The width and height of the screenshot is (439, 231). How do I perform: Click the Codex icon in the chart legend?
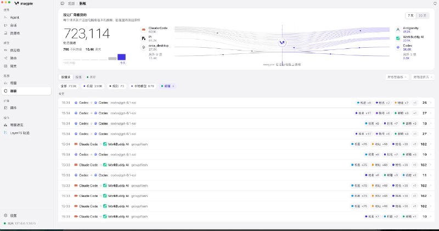[398, 47]
